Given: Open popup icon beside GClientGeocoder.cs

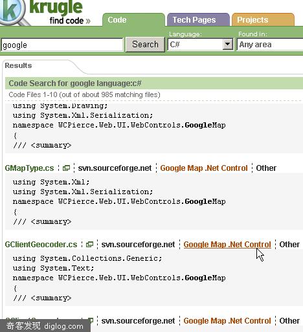Looking at the screenshot, I should coord(89,244).
